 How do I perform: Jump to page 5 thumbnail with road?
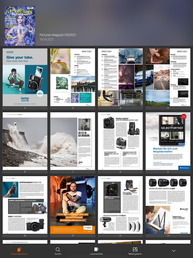pyautogui.click(x=168, y=77)
